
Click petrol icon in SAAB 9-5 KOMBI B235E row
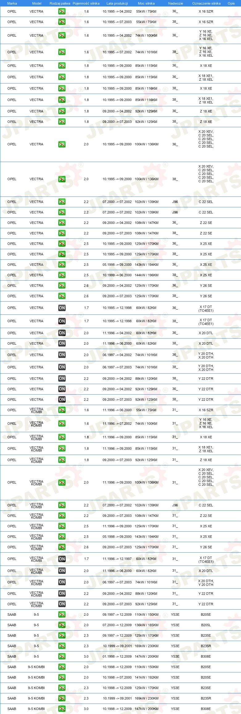(62, 688)
